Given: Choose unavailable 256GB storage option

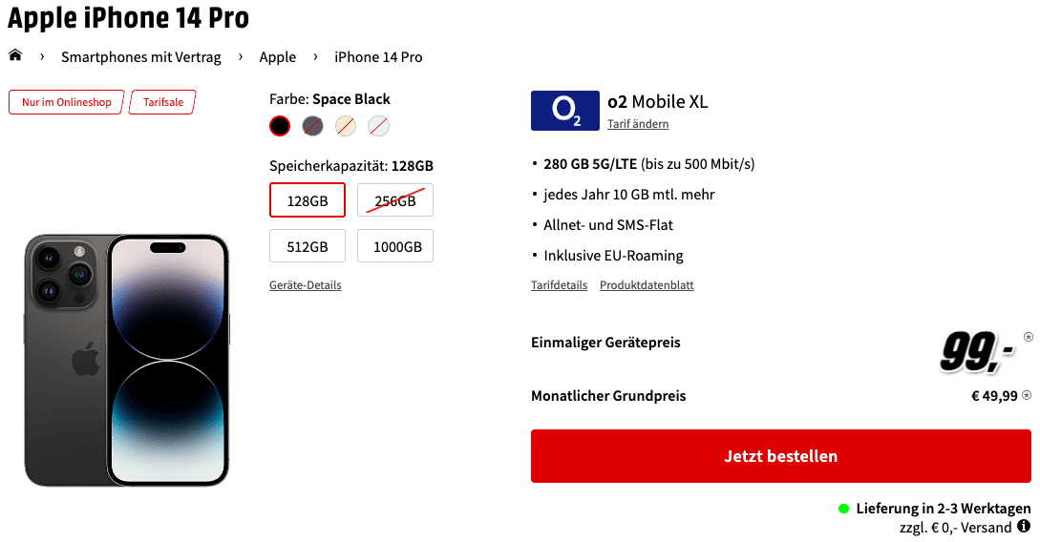Looking at the screenshot, I should pos(395,200).
